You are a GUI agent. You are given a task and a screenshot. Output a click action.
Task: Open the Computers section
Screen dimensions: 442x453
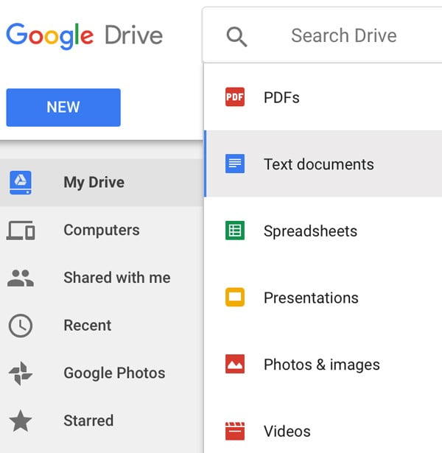(101, 231)
